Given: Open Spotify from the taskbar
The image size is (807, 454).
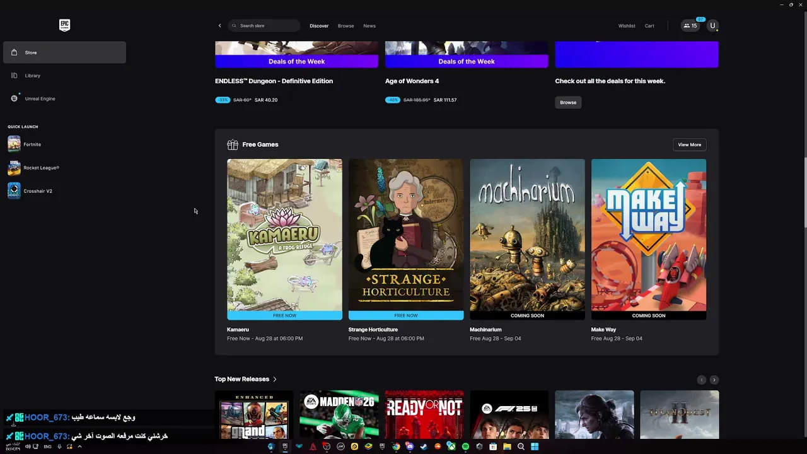Looking at the screenshot, I should (465, 446).
